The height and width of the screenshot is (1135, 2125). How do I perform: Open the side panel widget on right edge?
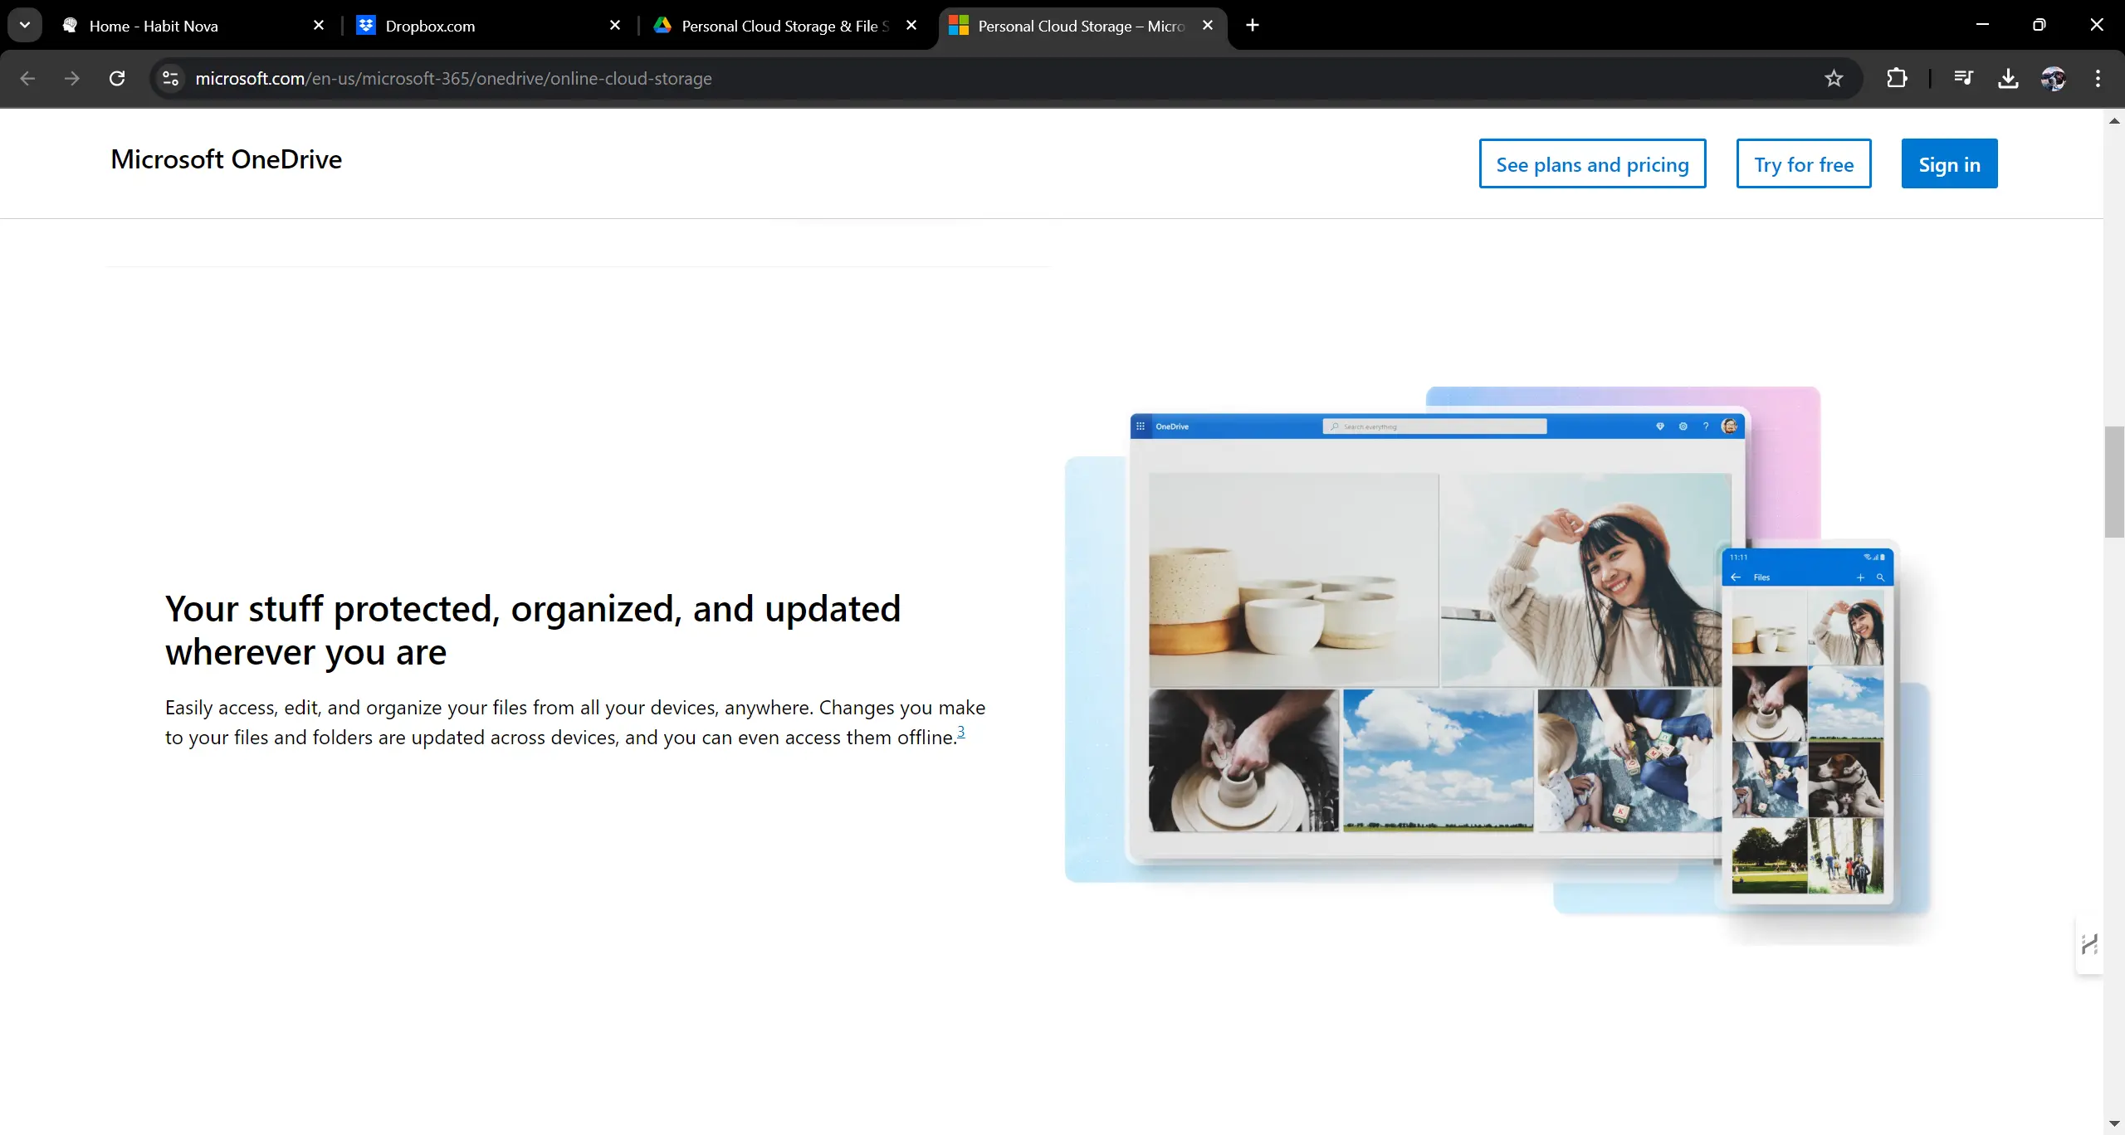click(x=2089, y=944)
